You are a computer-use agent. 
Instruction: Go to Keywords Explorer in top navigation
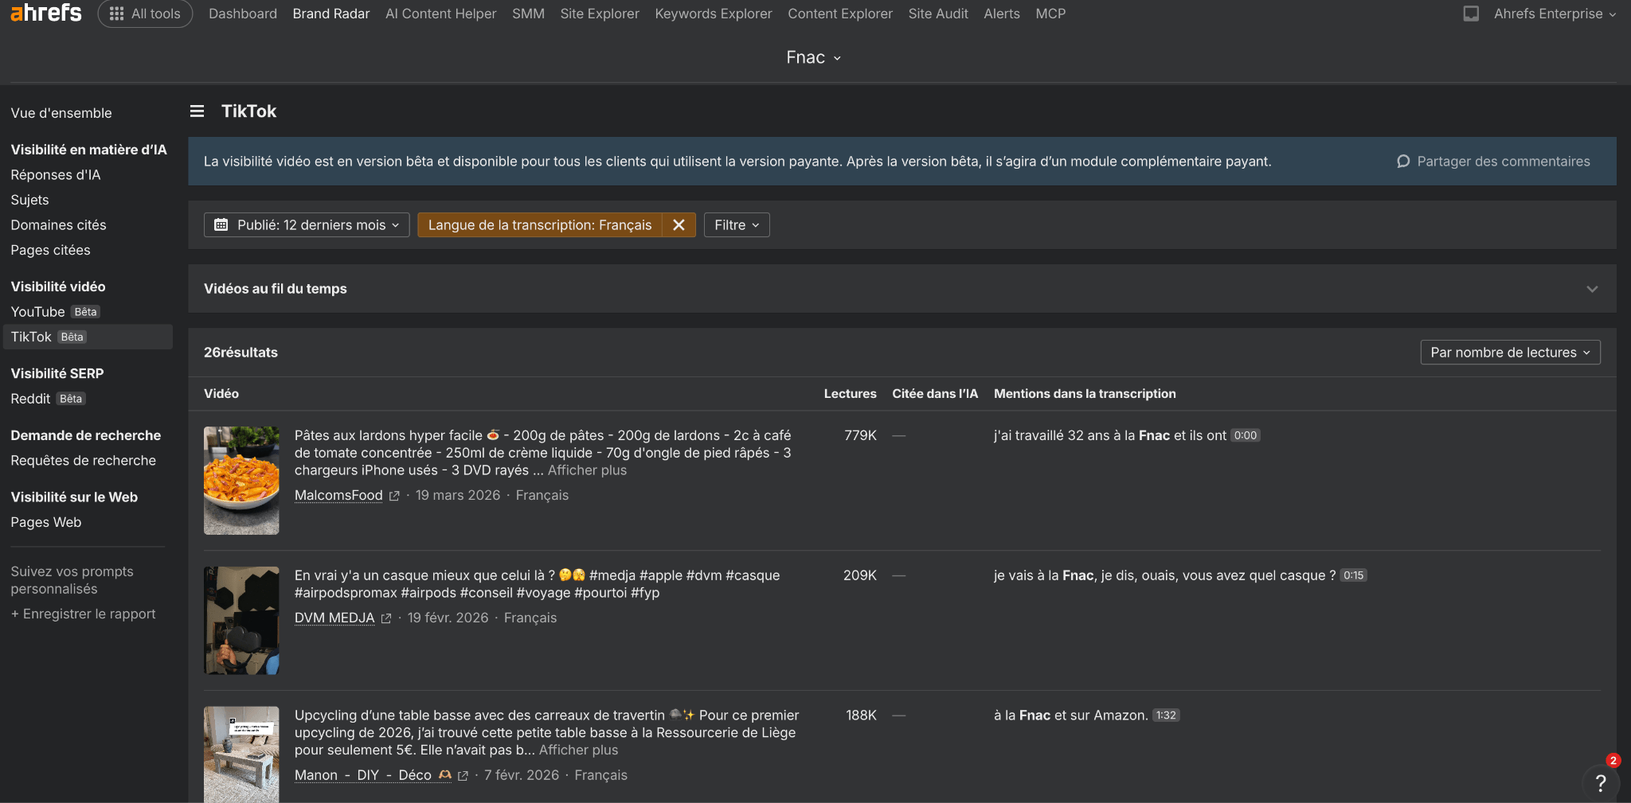[713, 14]
